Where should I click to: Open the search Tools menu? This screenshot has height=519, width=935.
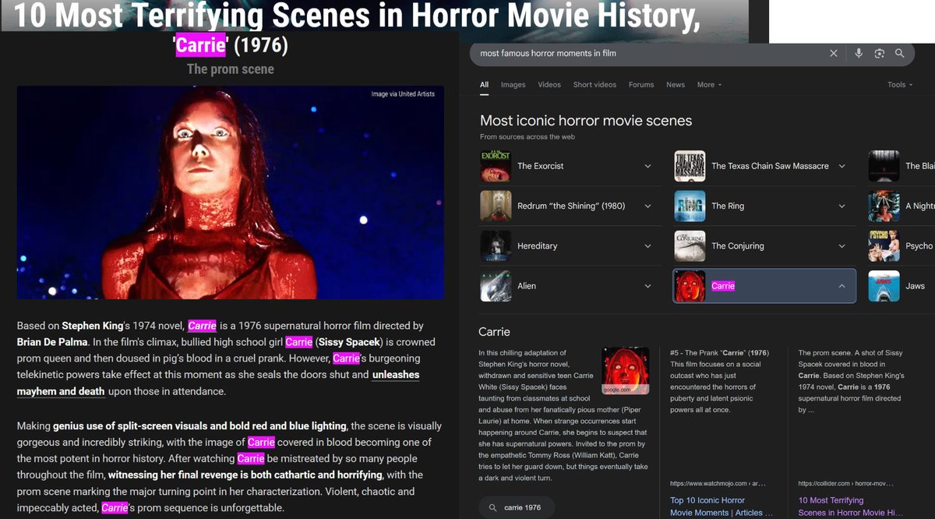tap(900, 84)
